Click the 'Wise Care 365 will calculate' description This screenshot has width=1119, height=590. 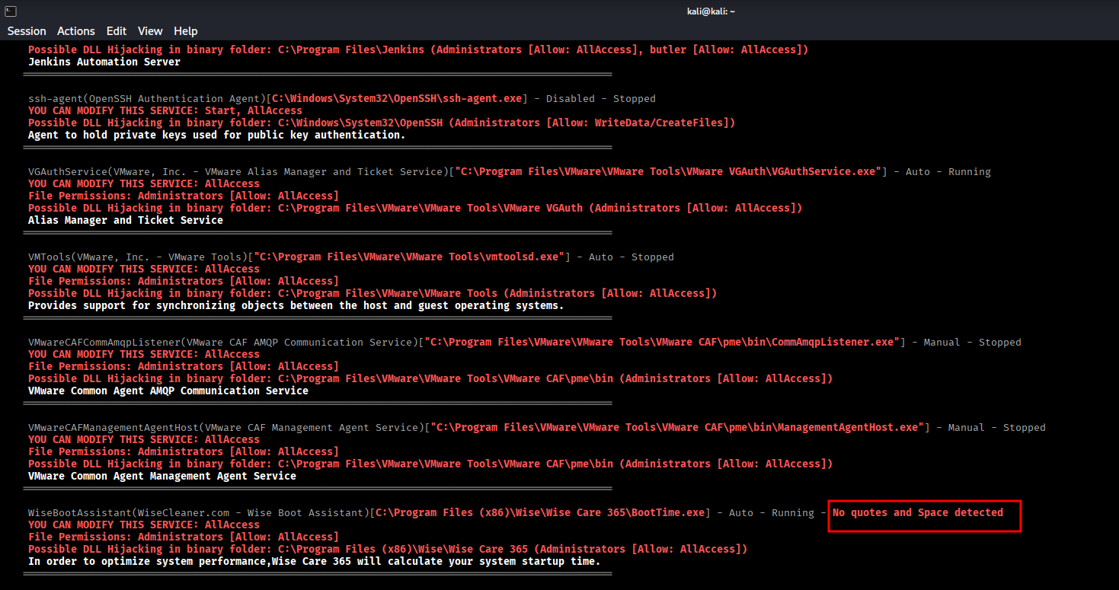click(315, 561)
